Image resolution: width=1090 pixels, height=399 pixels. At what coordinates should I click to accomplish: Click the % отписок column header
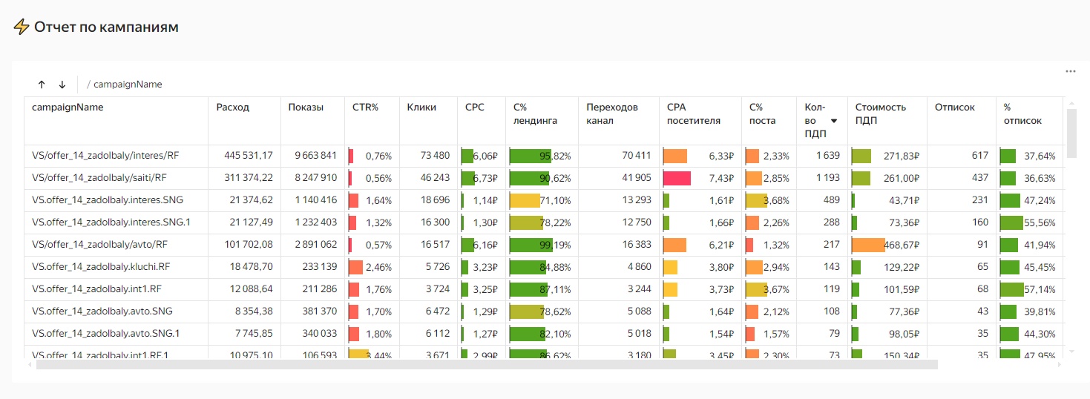click(1029, 121)
